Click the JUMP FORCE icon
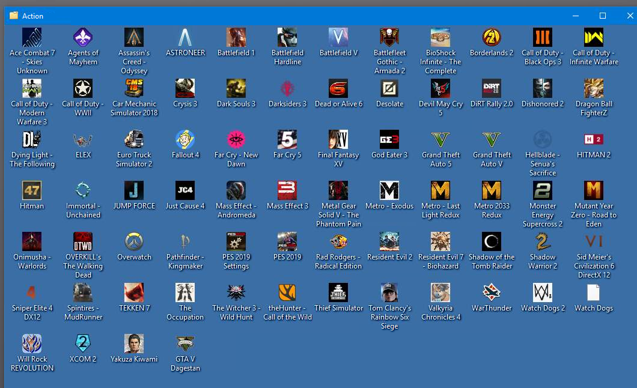The image size is (637, 388). (134, 191)
